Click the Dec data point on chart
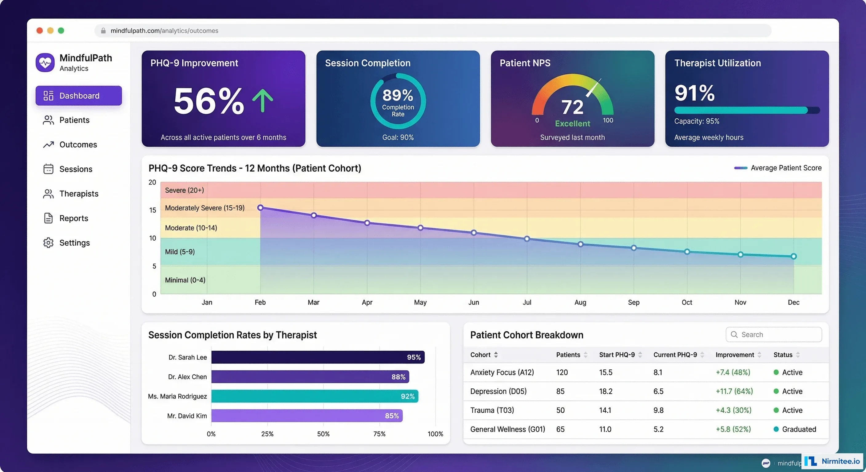 coord(794,256)
